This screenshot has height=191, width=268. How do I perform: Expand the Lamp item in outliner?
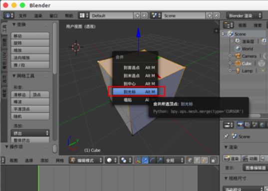[230, 70]
